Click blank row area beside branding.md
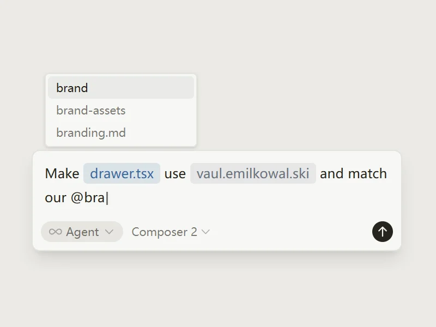436x327 pixels. (x=160, y=132)
